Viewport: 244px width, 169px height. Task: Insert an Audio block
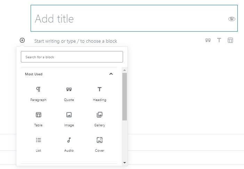(69, 144)
